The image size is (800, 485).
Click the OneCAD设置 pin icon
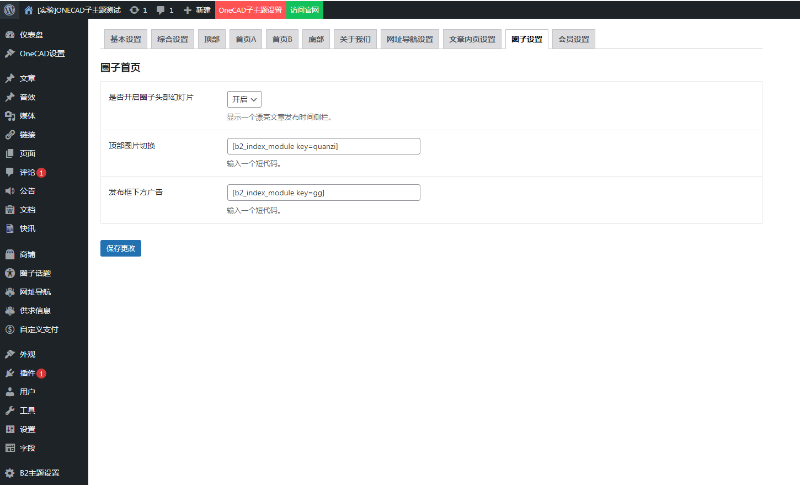click(x=10, y=54)
